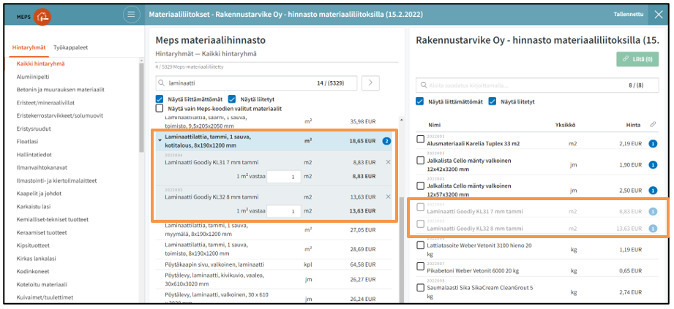Check Lattiatasoite Weber Vetonit 3100 row
Screen dimensions: 674x309
tap(420, 245)
